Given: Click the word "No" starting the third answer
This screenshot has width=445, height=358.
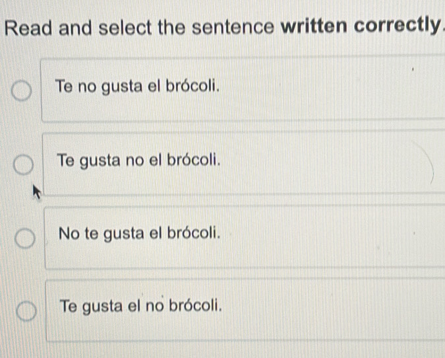Looking at the screenshot, I should 68,234.
